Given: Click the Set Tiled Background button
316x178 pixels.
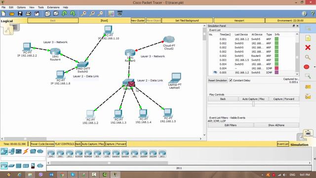Looking at the screenshot, I should [x=187, y=20].
